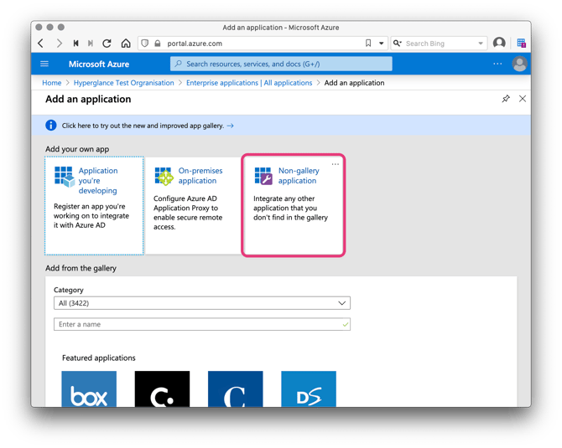
Task: Click the bookmark icon in address bar
Action: coord(368,44)
